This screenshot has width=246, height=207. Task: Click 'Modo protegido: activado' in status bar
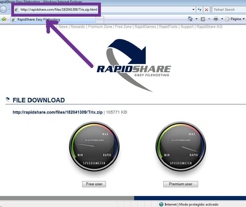pyautogui.click(x=199, y=204)
